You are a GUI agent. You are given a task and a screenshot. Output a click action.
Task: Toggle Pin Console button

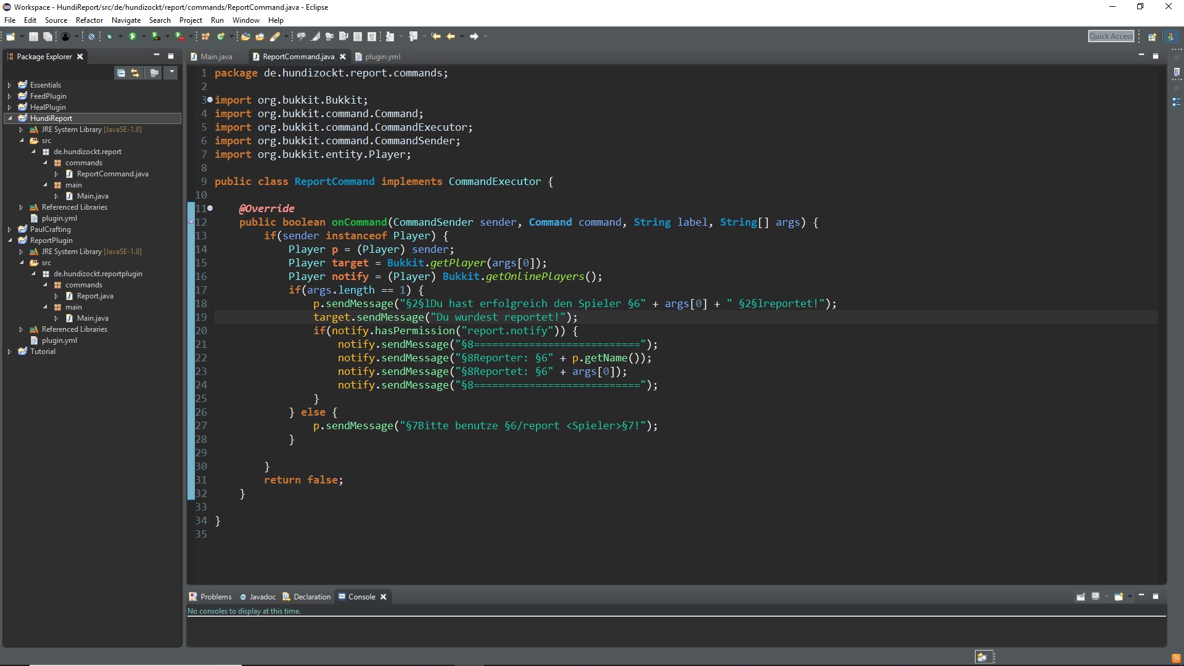coord(1080,596)
